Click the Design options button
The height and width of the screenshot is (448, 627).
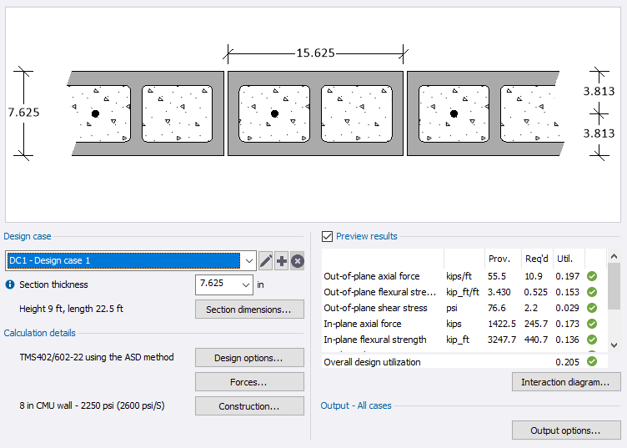[x=248, y=358]
